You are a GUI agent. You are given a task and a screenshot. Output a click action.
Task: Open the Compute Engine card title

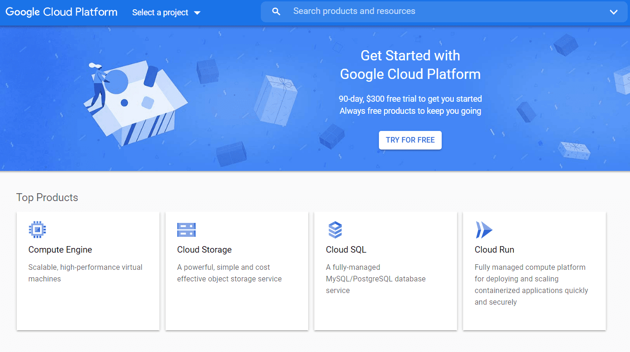pyautogui.click(x=60, y=250)
